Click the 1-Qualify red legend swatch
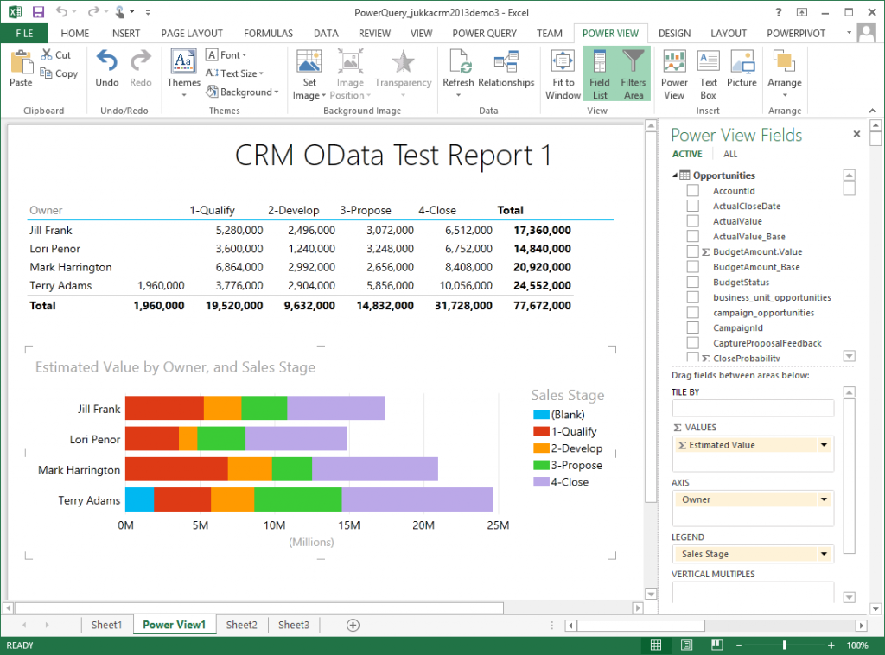Image resolution: width=885 pixels, height=655 pixels. pyautogui.click(x=541, y=431)
